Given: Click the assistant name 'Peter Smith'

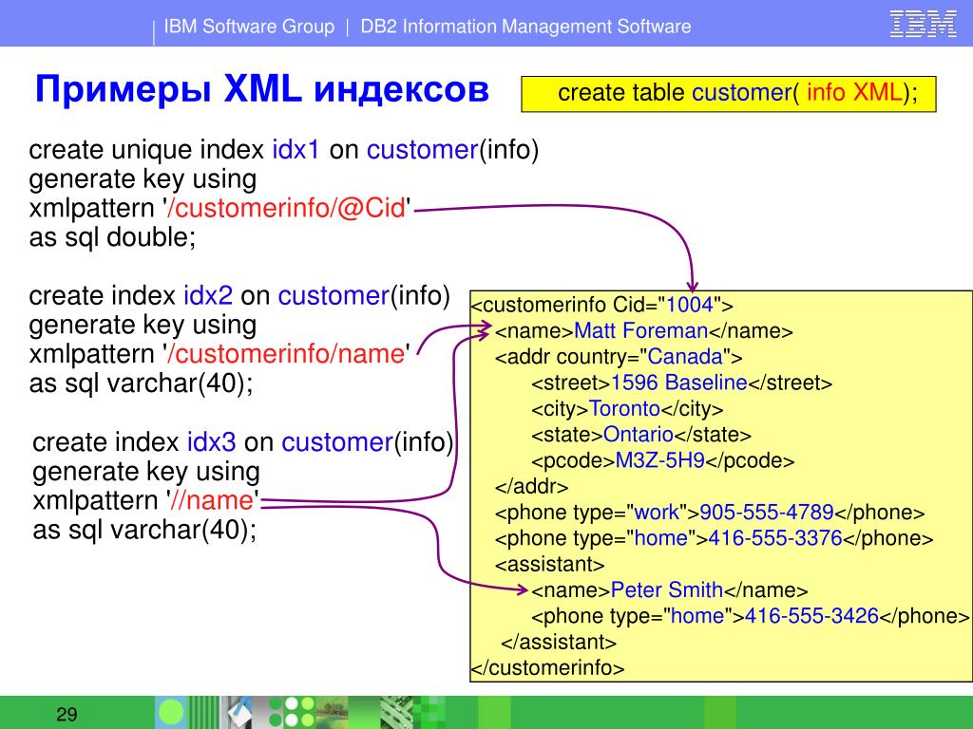Looking at the screenshot, I should tap(667, 589).
